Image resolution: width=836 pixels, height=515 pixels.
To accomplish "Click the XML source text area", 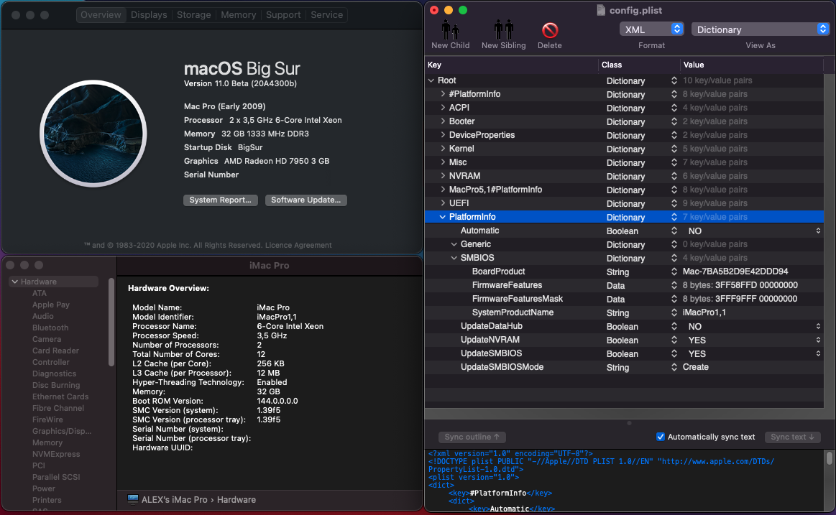I will (625, 481).
